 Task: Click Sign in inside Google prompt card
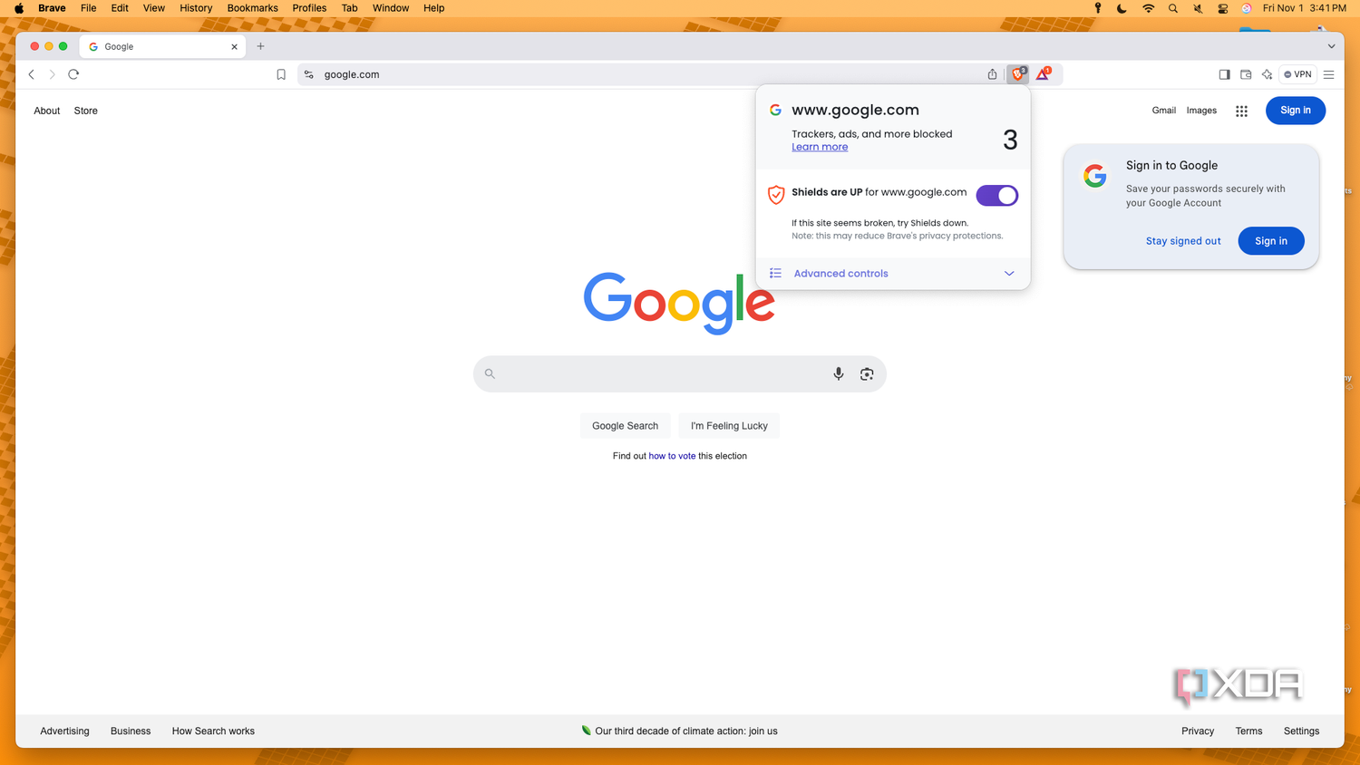(1271, 241)
